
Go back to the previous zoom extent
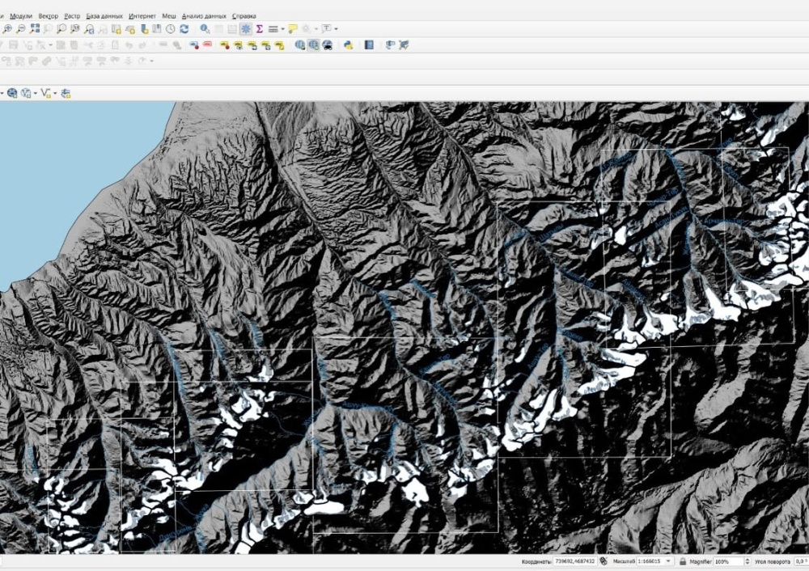(89, 29)
